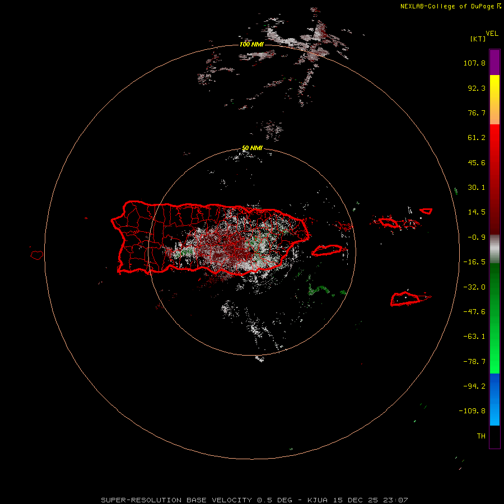Click the SUPER-RESOLUTION BASE VELOCITY caption text

tap(254, 500)
